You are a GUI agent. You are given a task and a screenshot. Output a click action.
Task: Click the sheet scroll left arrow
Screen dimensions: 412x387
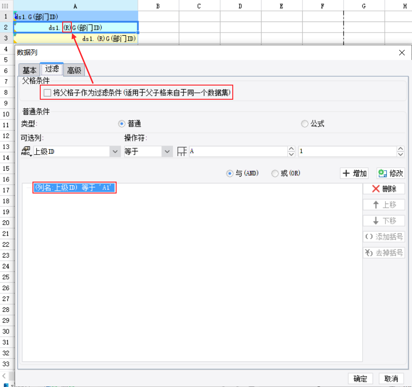[4, 376]
